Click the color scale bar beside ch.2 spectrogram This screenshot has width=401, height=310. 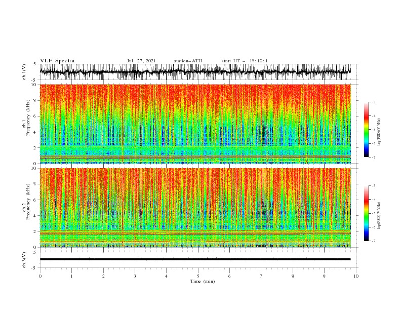coord(367,213)
